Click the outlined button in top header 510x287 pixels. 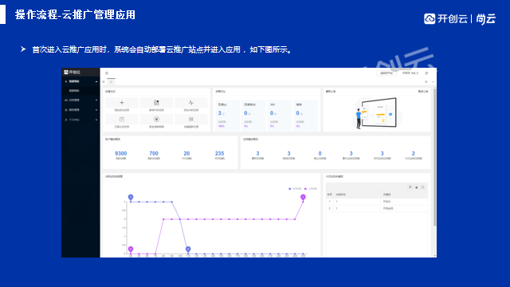click(386, 73)
